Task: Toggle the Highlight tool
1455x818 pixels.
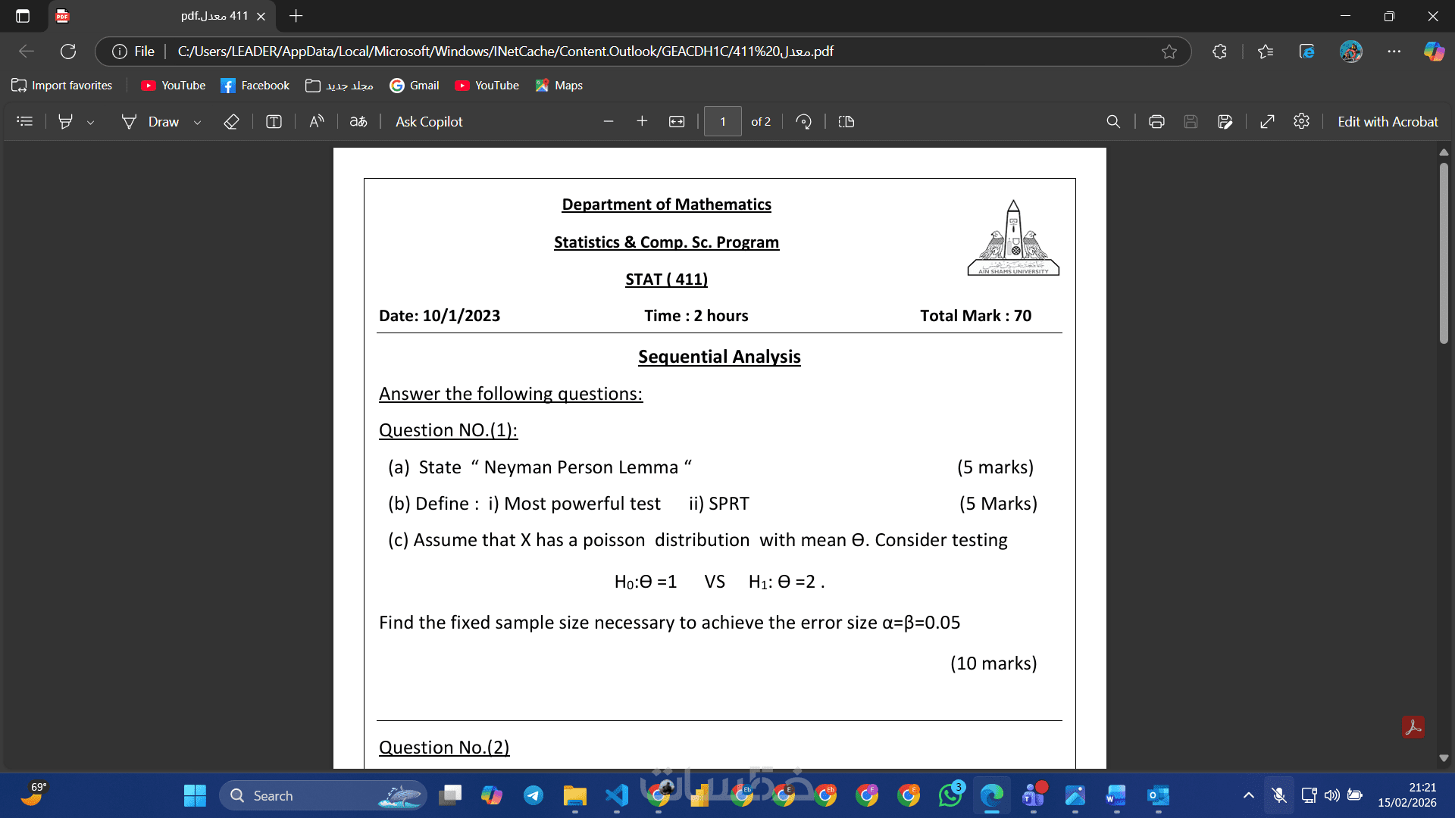Action: coord(66,121)
